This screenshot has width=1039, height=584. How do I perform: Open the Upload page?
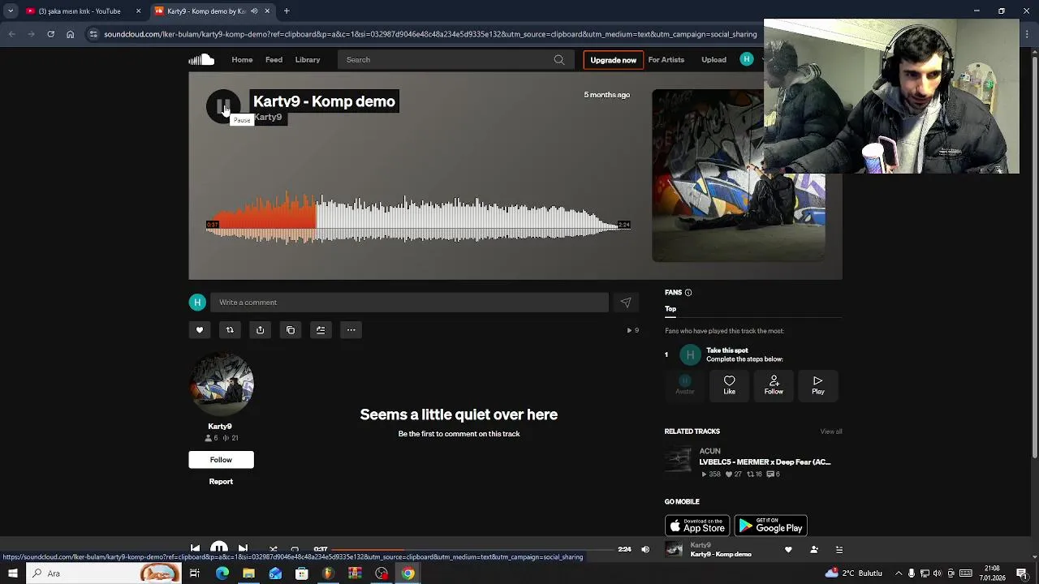point(714,60)
